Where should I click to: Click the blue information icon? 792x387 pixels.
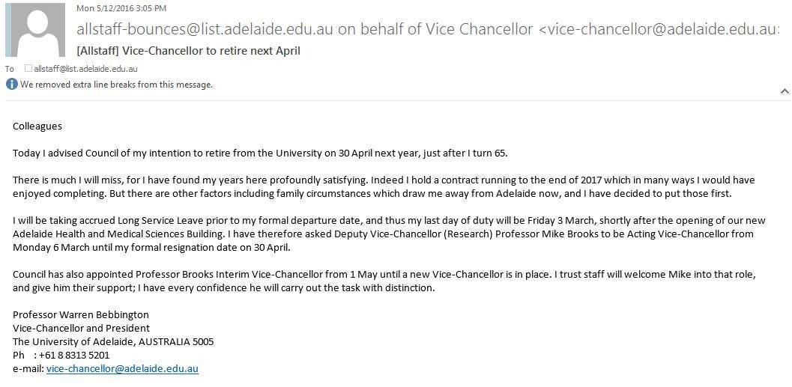(12, 85)
